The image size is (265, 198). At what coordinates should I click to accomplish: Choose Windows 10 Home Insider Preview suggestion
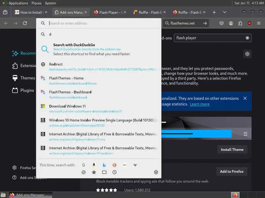(99, 122)
